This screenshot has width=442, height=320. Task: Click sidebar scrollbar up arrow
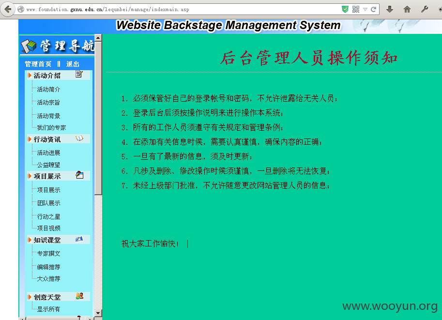(98, 38)
